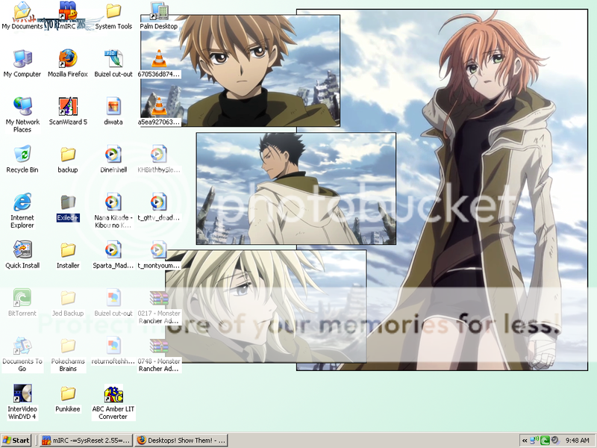Launch the Internet Explorer desktop icon
This screenshot has height=448, width=597.
coord(22,211)
